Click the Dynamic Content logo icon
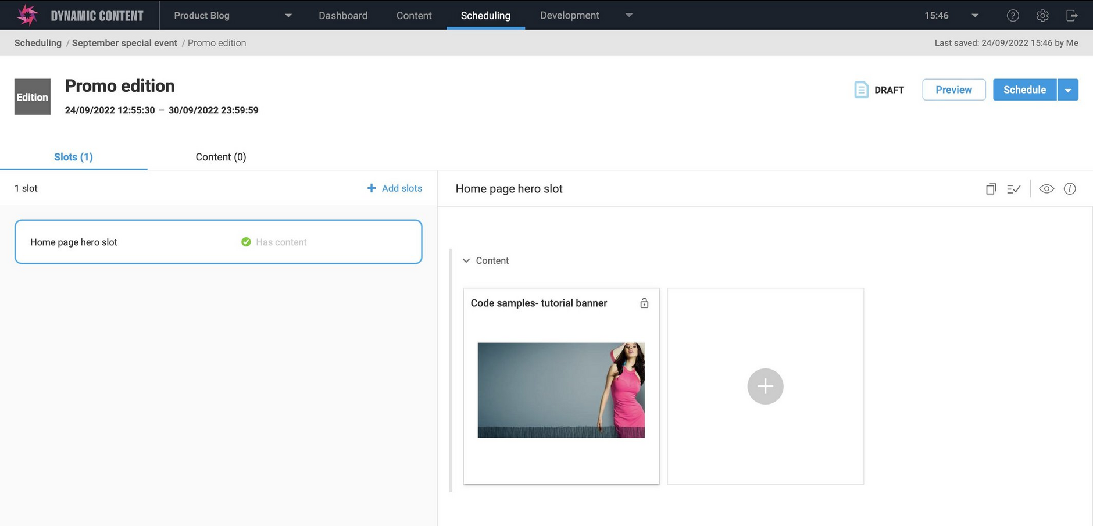 pyautogui.click(x=27, y=15)
